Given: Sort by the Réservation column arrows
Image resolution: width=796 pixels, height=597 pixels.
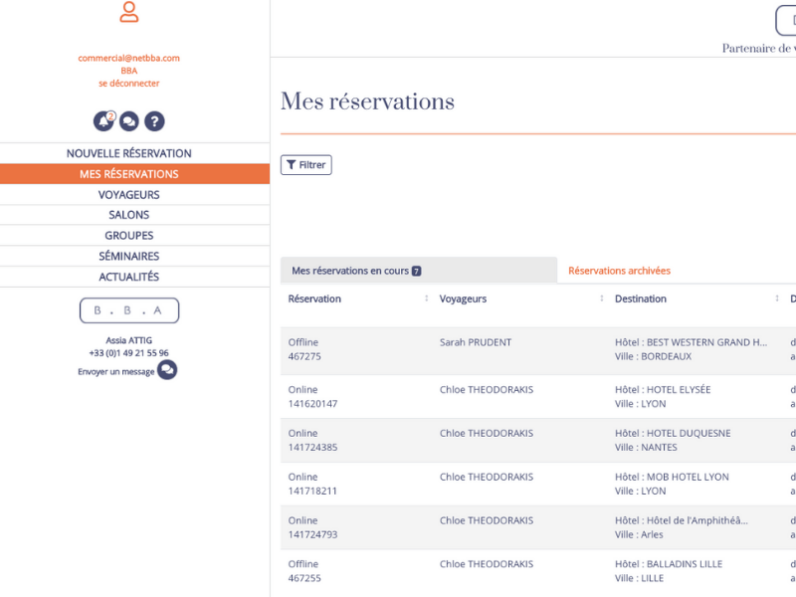Looking at the screenshot, I should (x=427, y=298).
